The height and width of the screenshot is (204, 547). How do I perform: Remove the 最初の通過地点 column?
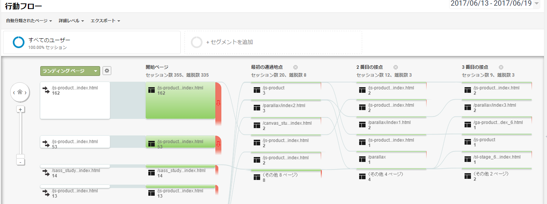coord(296,67)
